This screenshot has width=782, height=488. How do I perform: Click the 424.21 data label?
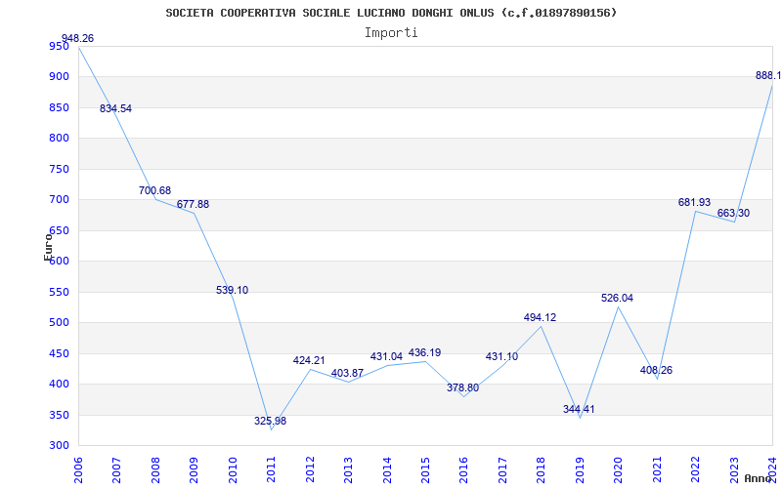pos(309,360)
